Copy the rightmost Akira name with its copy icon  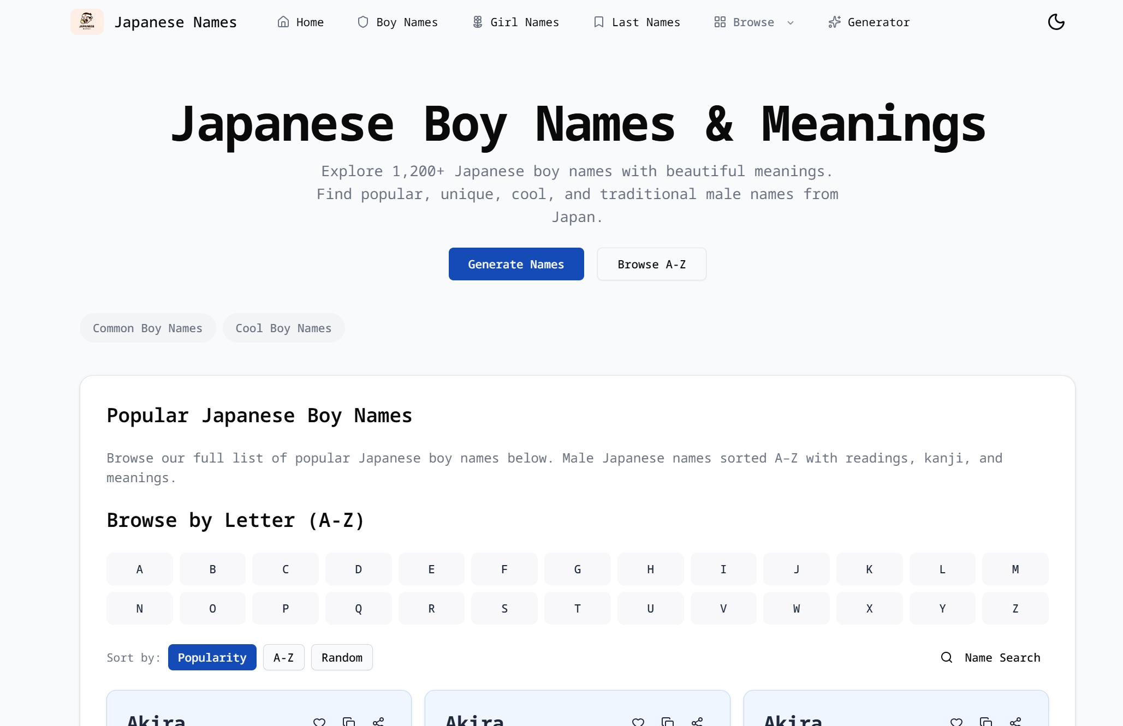click(x=986, y=721)
